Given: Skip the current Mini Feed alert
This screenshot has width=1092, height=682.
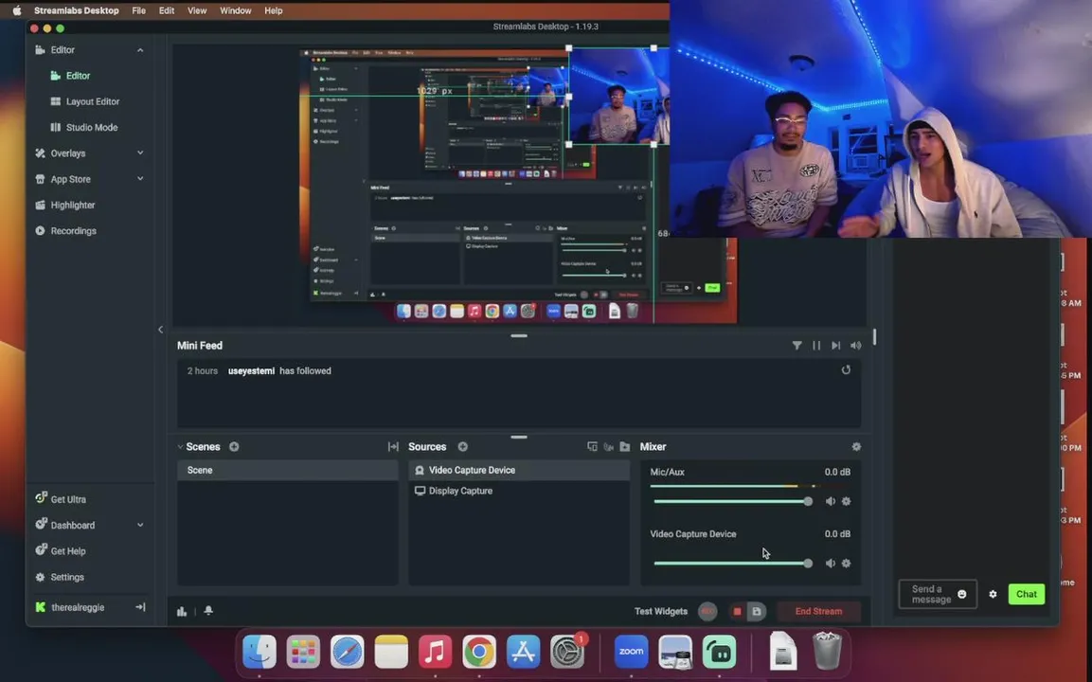Looking at the screenshot, I should click(x=835, y=346).
